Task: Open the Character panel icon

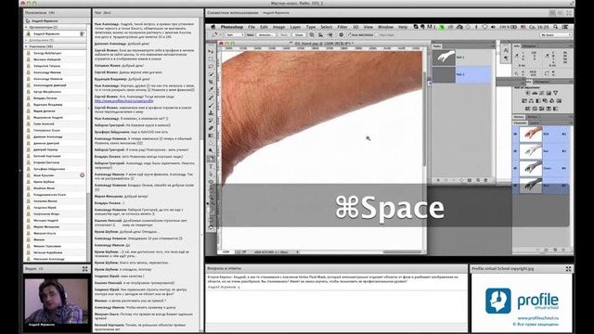Action: click(506, 50)
